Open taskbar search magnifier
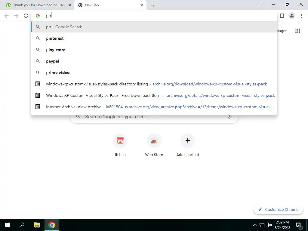Viewport: 308px width, 231px height. (22, 225)
